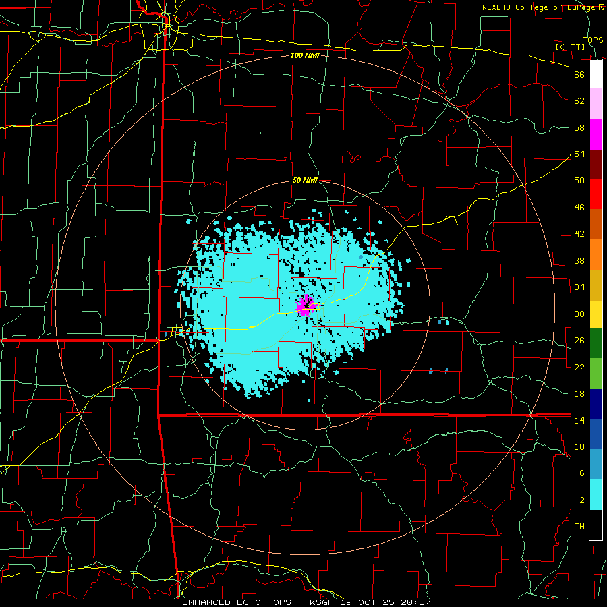Select the 34 scale label
This screenshot has height=607, width=607.
coord(579,287)
